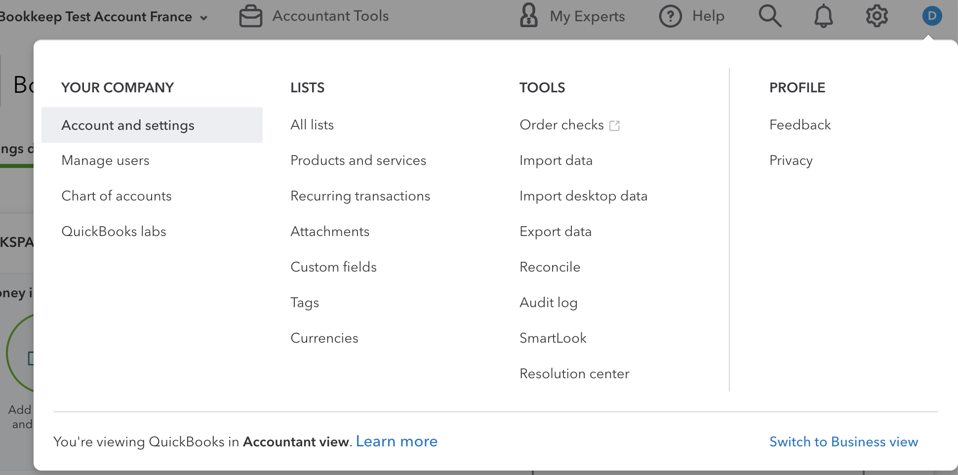The image size is (958, 475).
Task: Click the Learn more link
Action: coord(397,441)
